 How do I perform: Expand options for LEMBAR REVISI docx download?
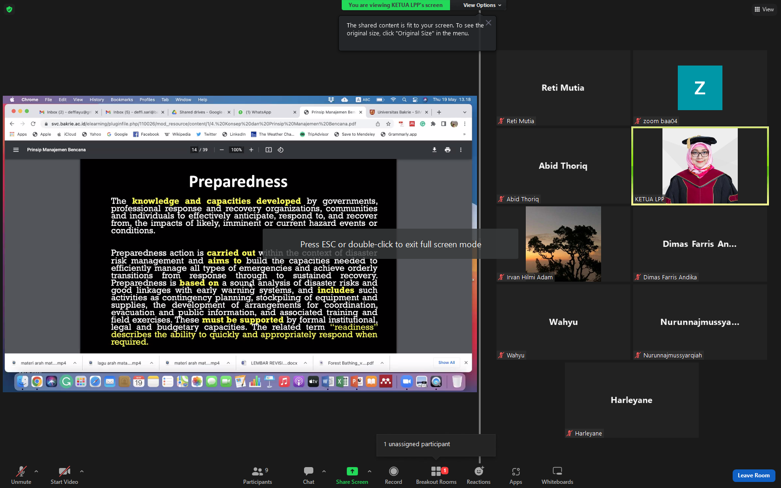point(305,363)
